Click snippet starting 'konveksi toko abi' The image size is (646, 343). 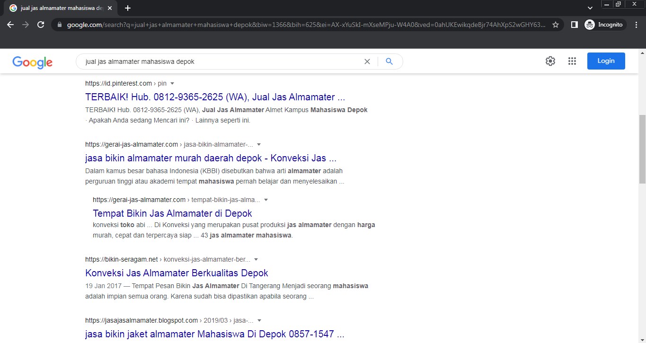coord(234,230)
